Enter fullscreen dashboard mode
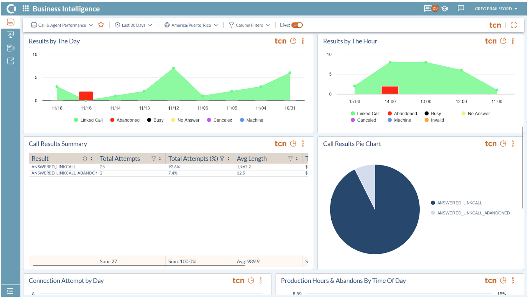Image resolution: width=529 pixels, height=299 pixels. pyautogui.click(x=514, y=25)
